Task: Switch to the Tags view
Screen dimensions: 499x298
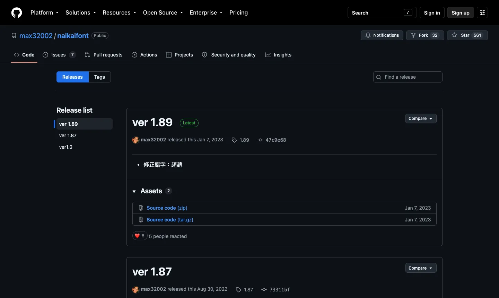Action: coord(99,77)
